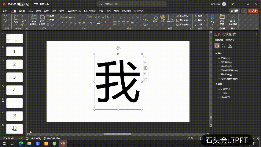This screenshot has height=147, width=261.
Task: Select the Solid fill radio option
Action: point(219,62)
